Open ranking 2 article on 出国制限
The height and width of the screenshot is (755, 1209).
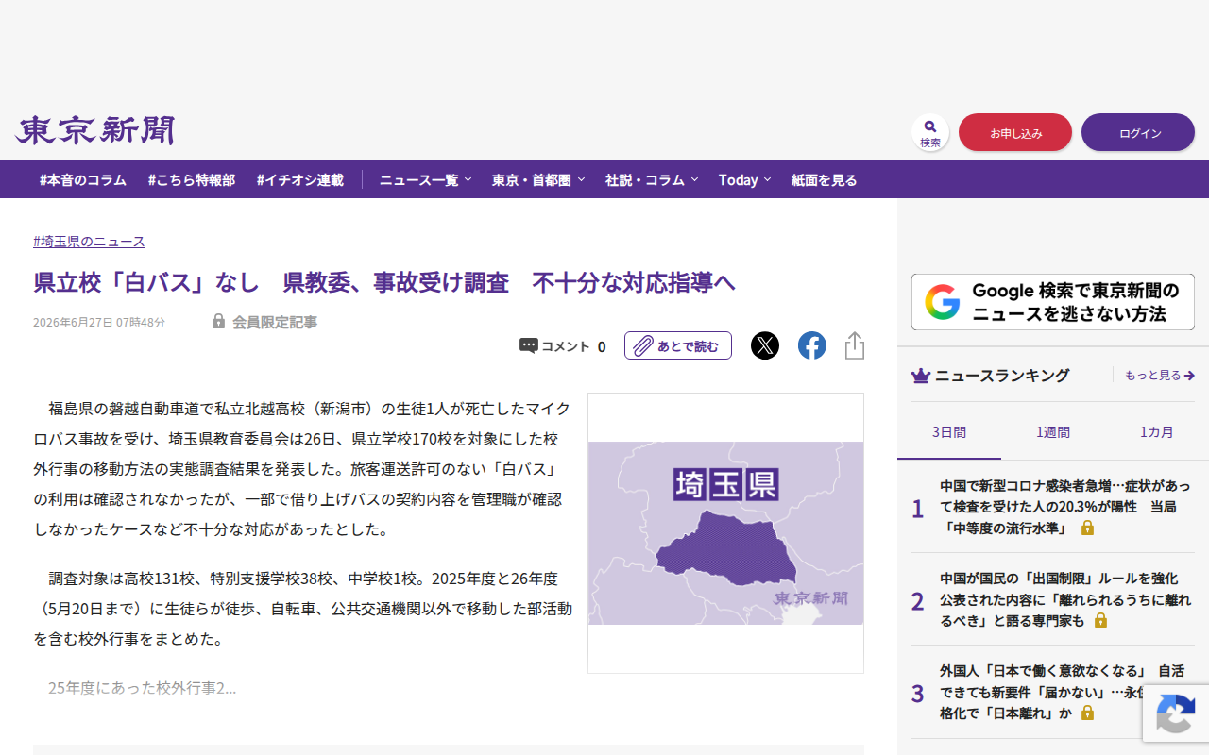click(1065, 599)
